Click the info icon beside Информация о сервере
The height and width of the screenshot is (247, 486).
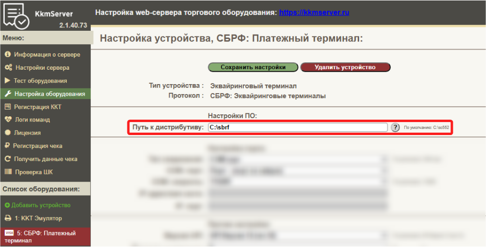pos(8,54)
